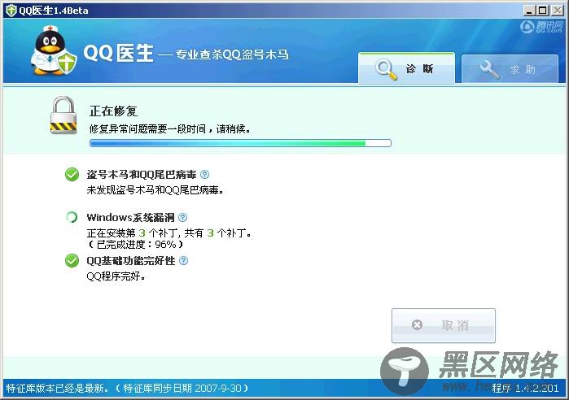Select the 正在修复 heading
Image resolution: width=569 pixels, height=400 pixels.
pyautogui.click(x=113, y=111)
